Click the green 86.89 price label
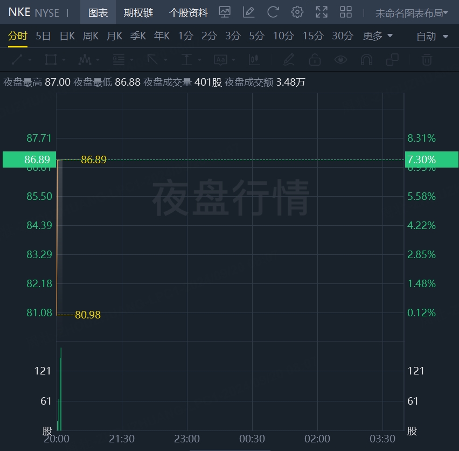 click(x=29, y=159)
